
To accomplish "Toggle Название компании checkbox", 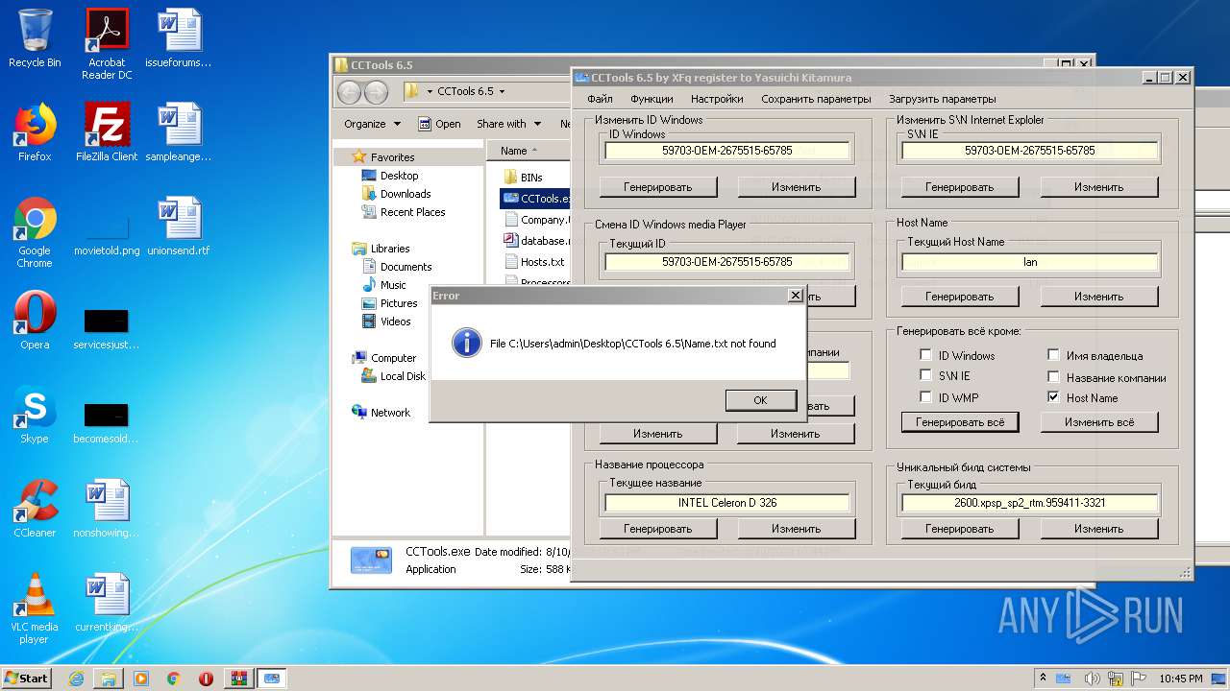I will point(1054,377).
